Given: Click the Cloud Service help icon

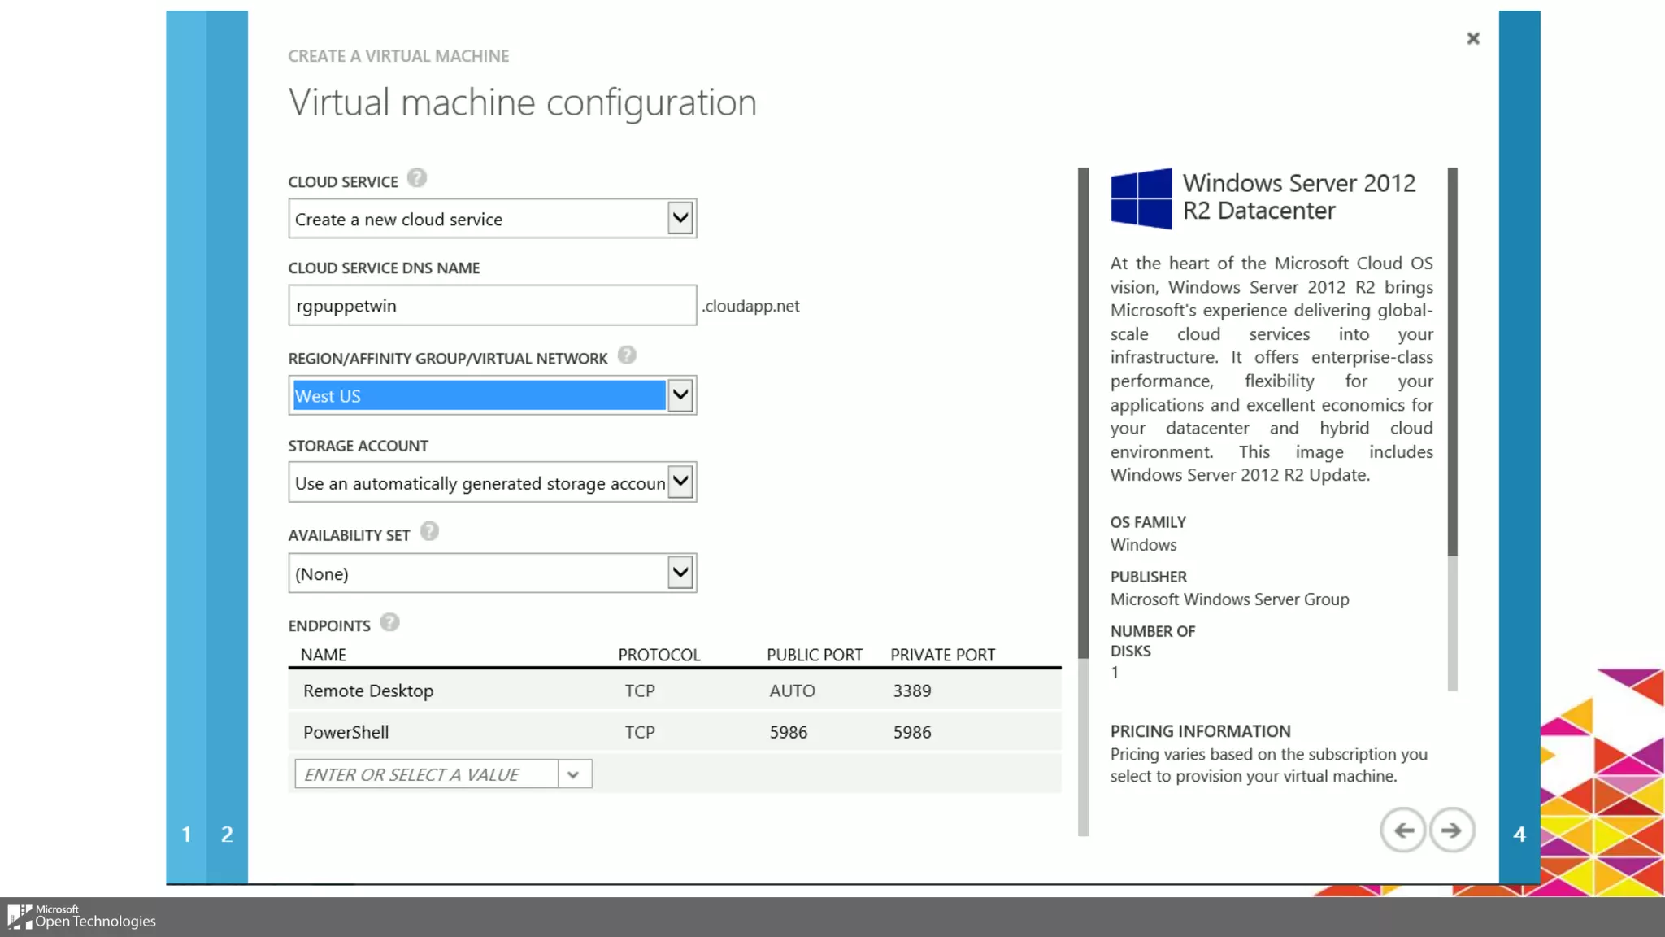Looking at the screenshot, I should coord(416,178).
